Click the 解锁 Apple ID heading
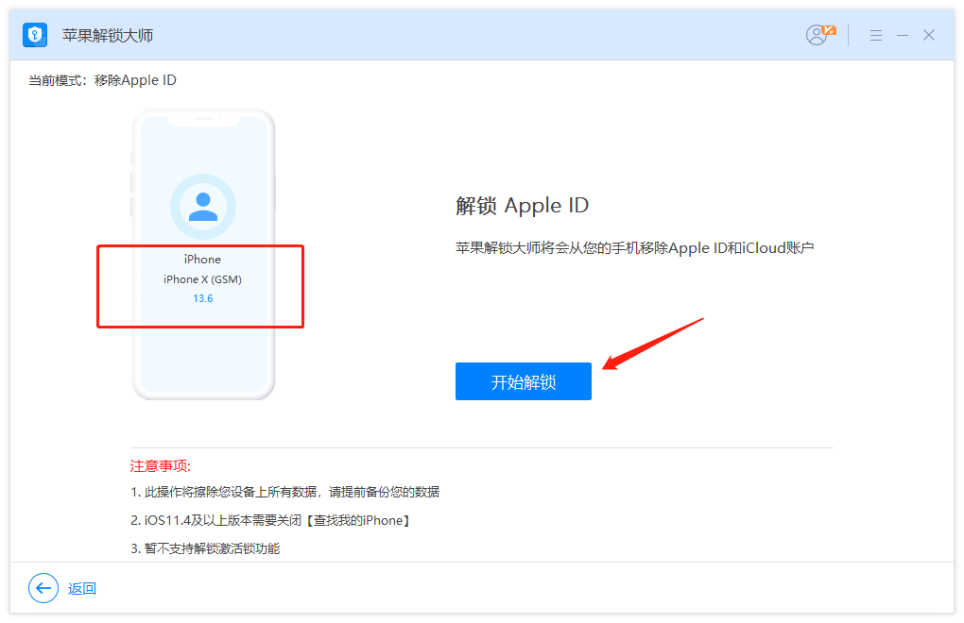The width and height of the screenshot is (964, 623). coord(522,206)
